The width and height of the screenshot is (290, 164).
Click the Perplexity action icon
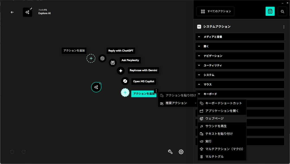[113, 62]
